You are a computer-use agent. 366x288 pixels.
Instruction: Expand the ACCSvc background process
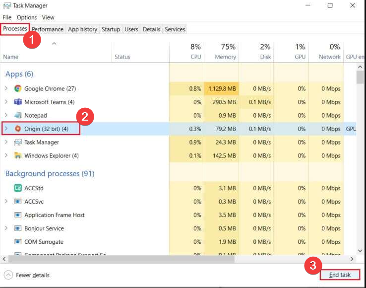coord(6,201)
